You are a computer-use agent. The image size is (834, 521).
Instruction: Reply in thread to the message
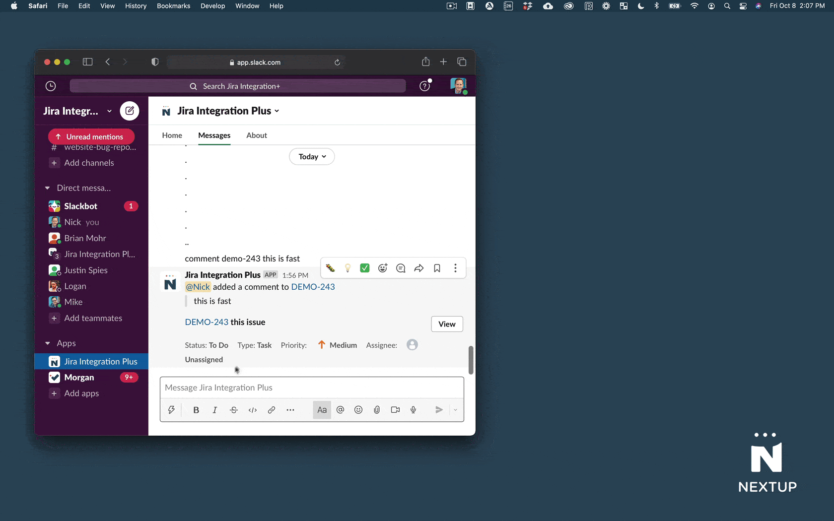click(401, 268)
